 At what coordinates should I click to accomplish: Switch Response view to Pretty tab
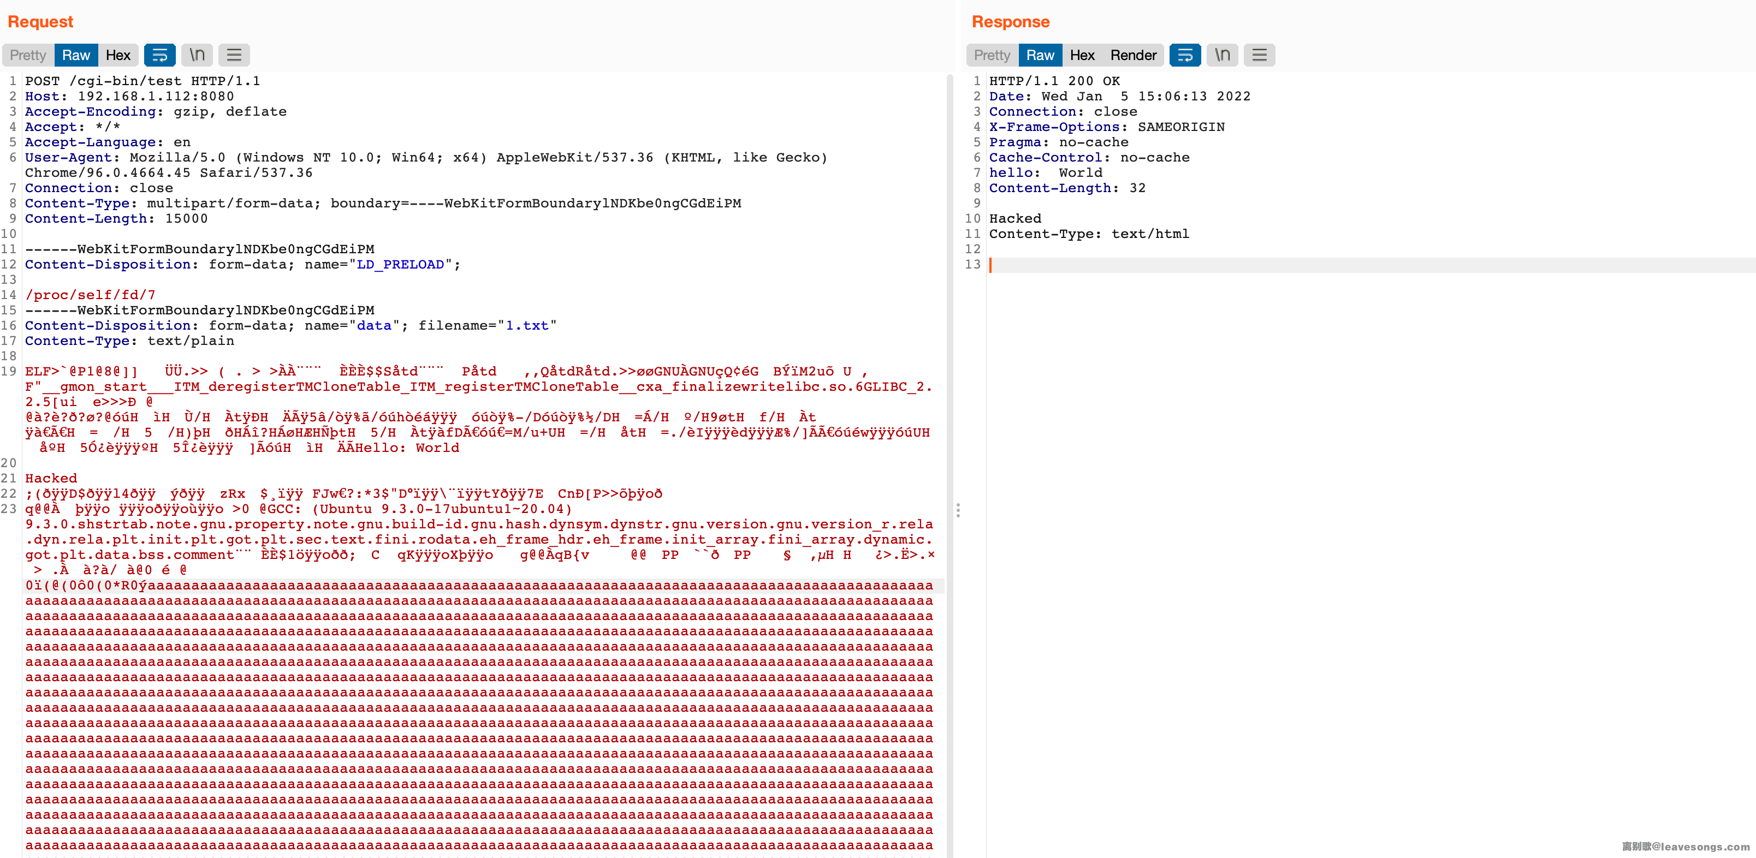[x=992, y=55]
